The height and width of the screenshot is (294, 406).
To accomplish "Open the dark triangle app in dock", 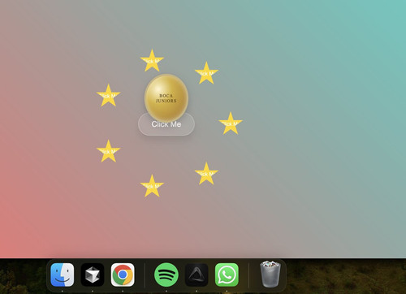I will [x=197, y=275].
